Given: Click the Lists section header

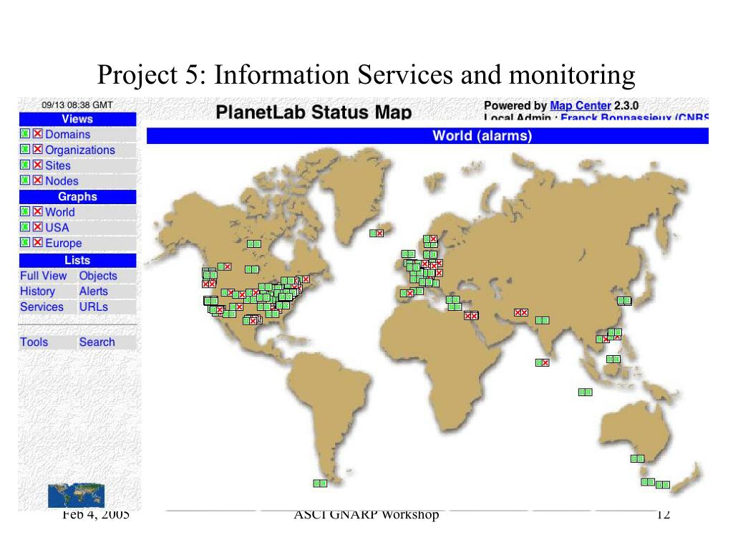Looking at the screenshot, I should point(77,260).
